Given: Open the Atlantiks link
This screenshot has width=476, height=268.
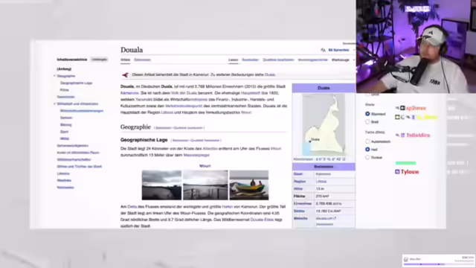Looking at the screenshot, I should click(x=210, y=149).
